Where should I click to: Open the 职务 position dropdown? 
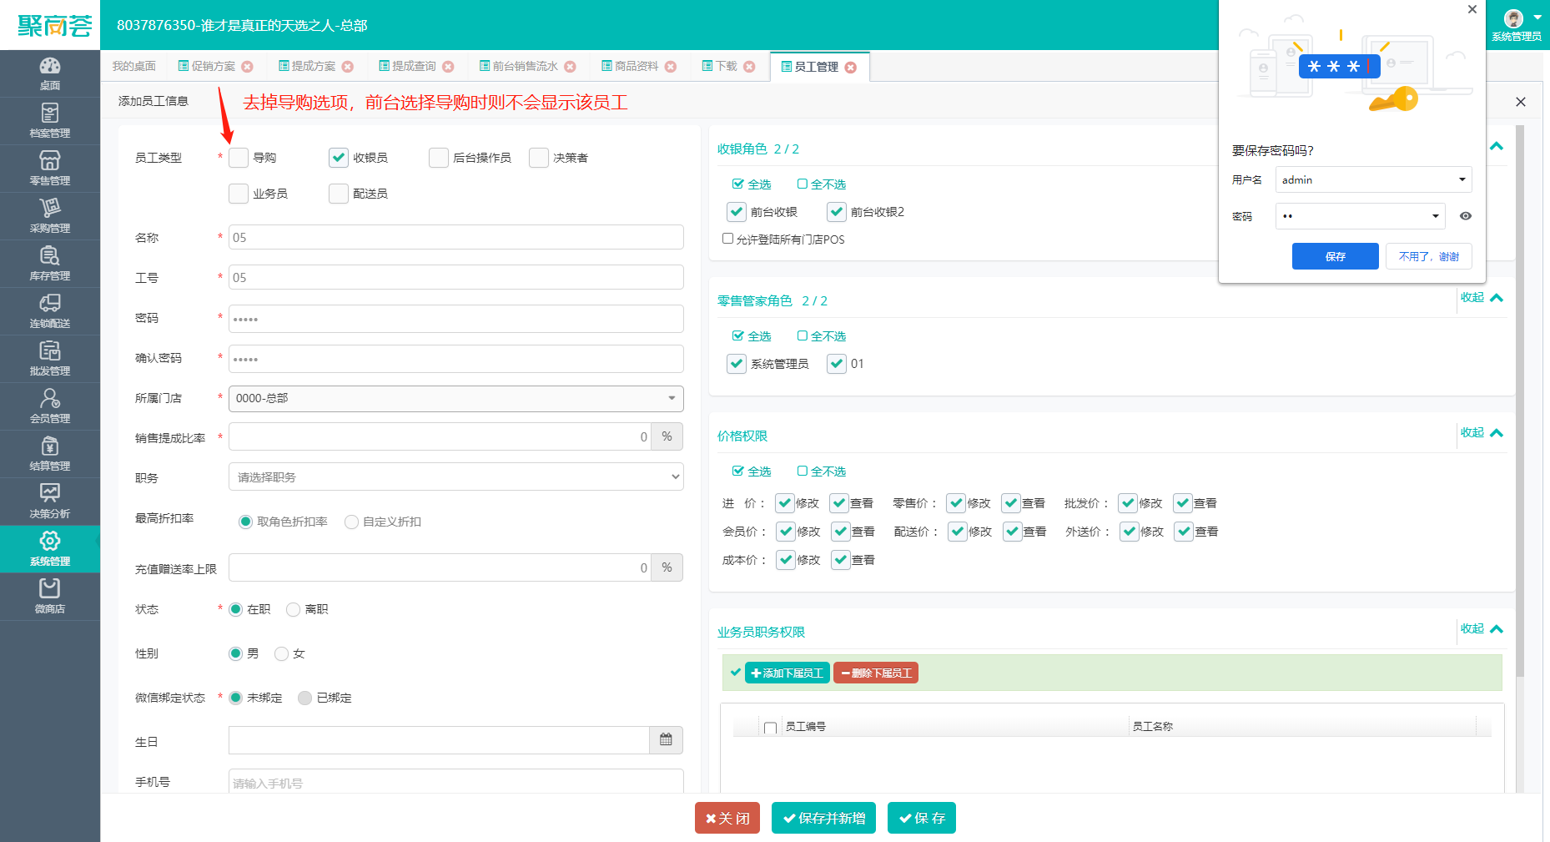click(455, 476)
